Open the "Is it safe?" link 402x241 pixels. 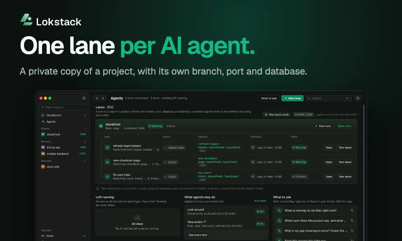(260, 201)
